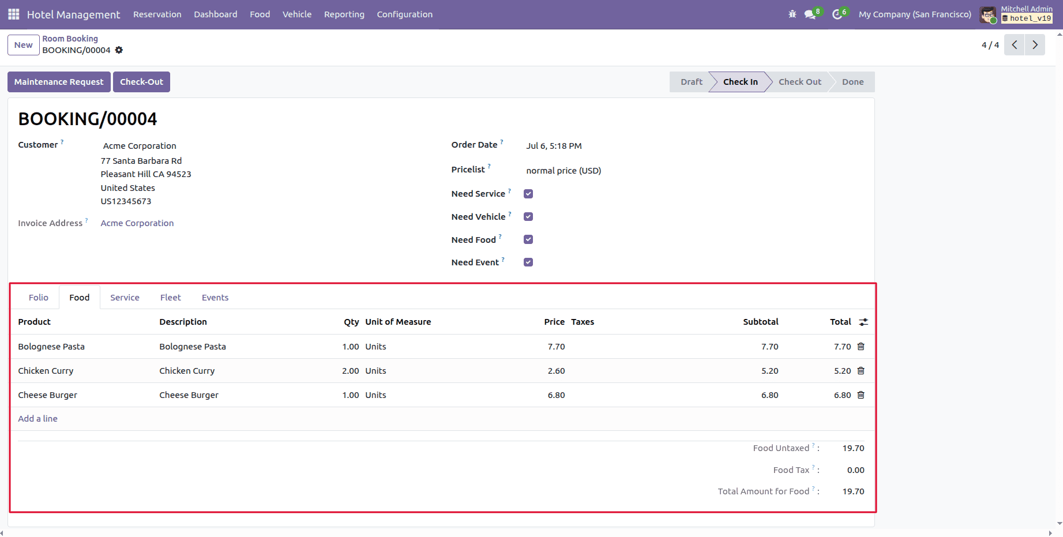Image resolution: width=1063 pixels, height=537 pixels.
Task: Switch to the Service tab
Action: tap(125, 298)
